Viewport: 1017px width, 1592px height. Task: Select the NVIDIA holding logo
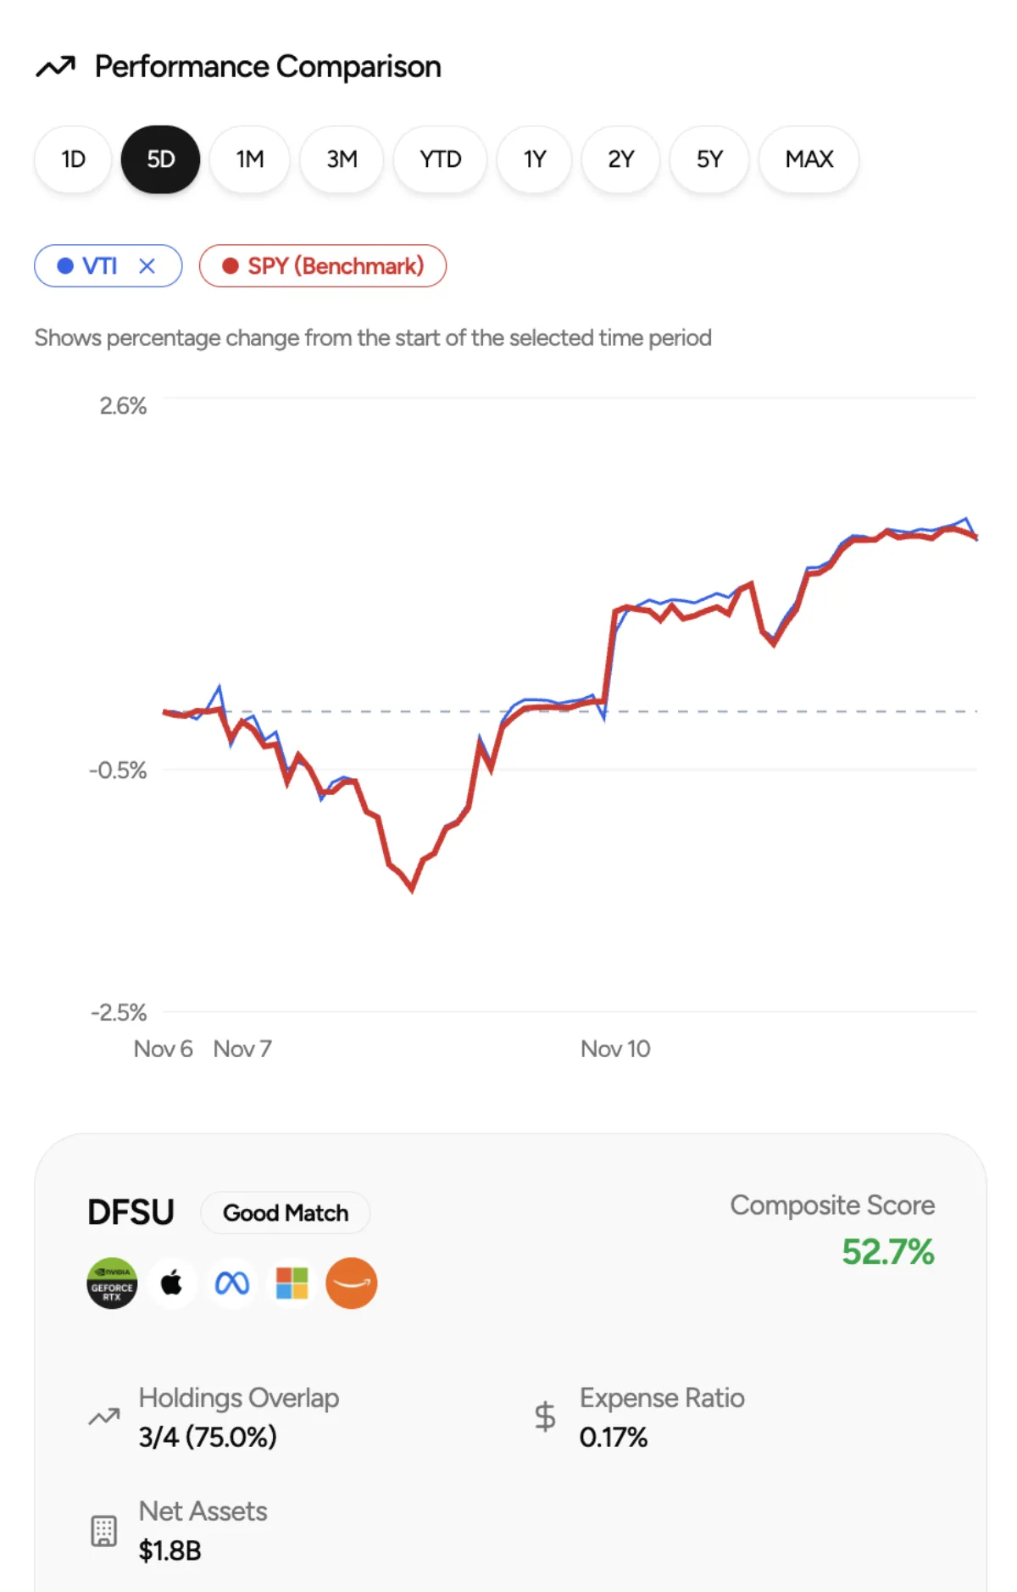tap(111, 1283)
